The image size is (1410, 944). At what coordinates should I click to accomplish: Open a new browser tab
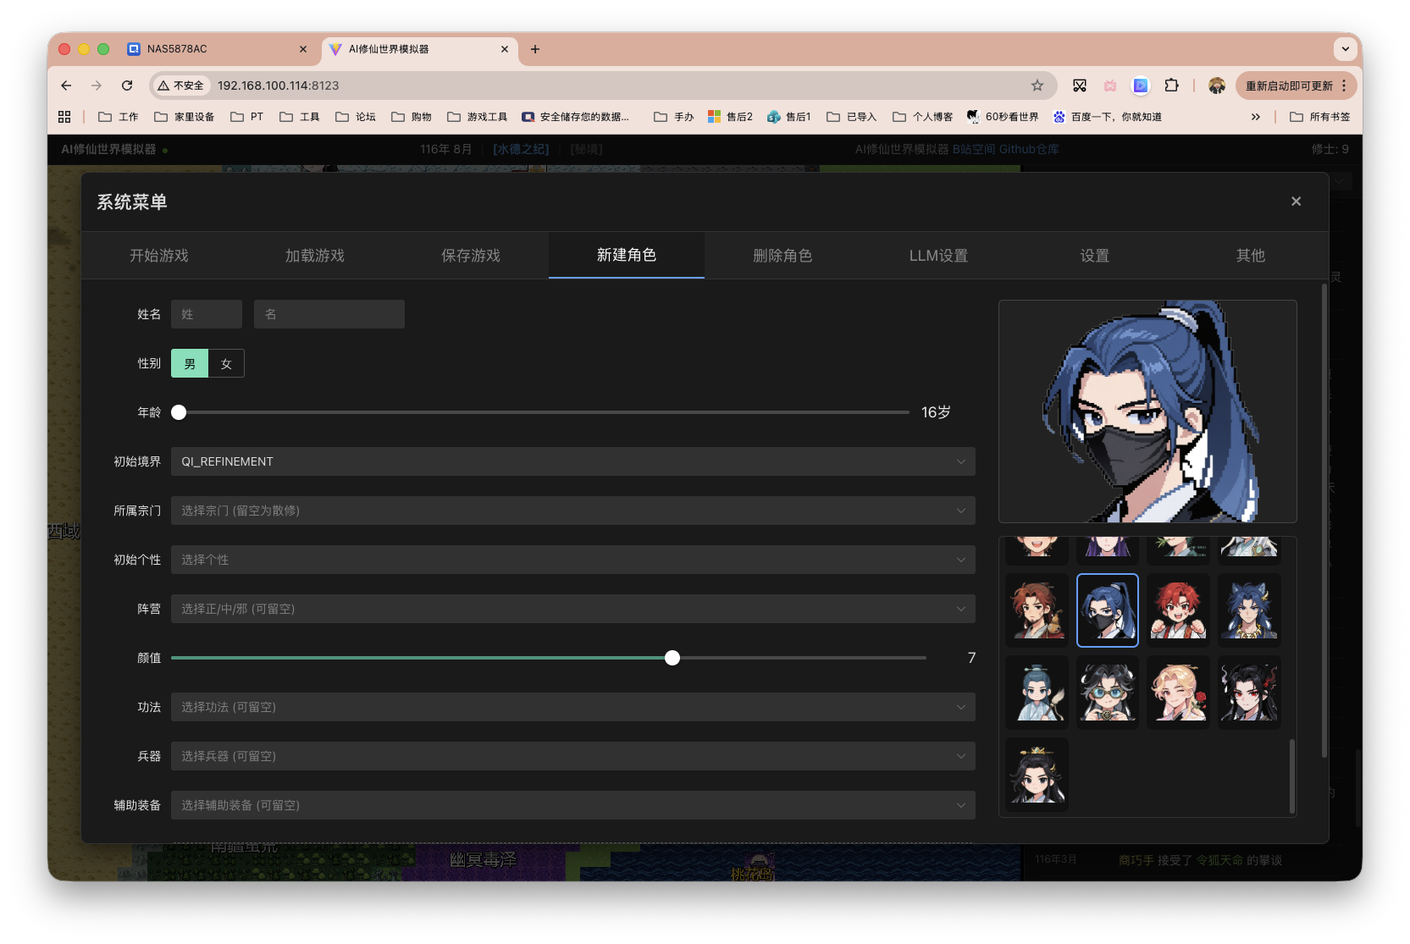click(535, 49)
